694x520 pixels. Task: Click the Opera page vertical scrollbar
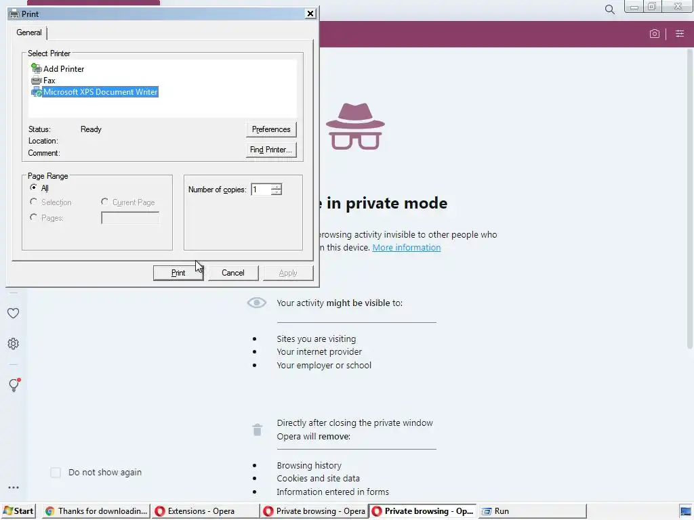point(689,199)
